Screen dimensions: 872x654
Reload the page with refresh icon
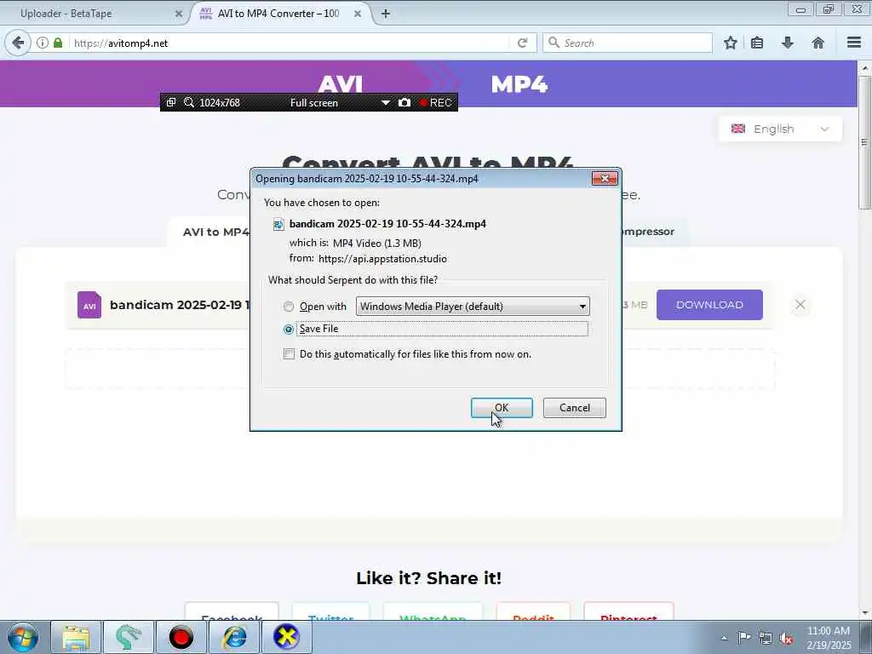point(522,43)
